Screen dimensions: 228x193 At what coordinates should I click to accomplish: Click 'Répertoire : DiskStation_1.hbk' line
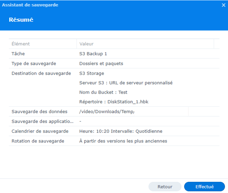click(114, 102)
